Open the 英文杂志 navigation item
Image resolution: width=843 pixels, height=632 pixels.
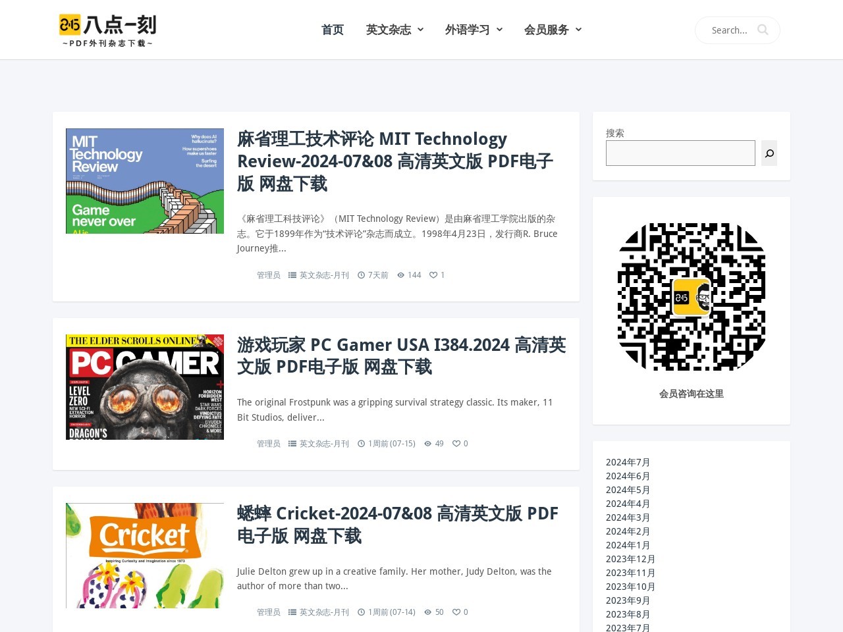pos(389,30)
